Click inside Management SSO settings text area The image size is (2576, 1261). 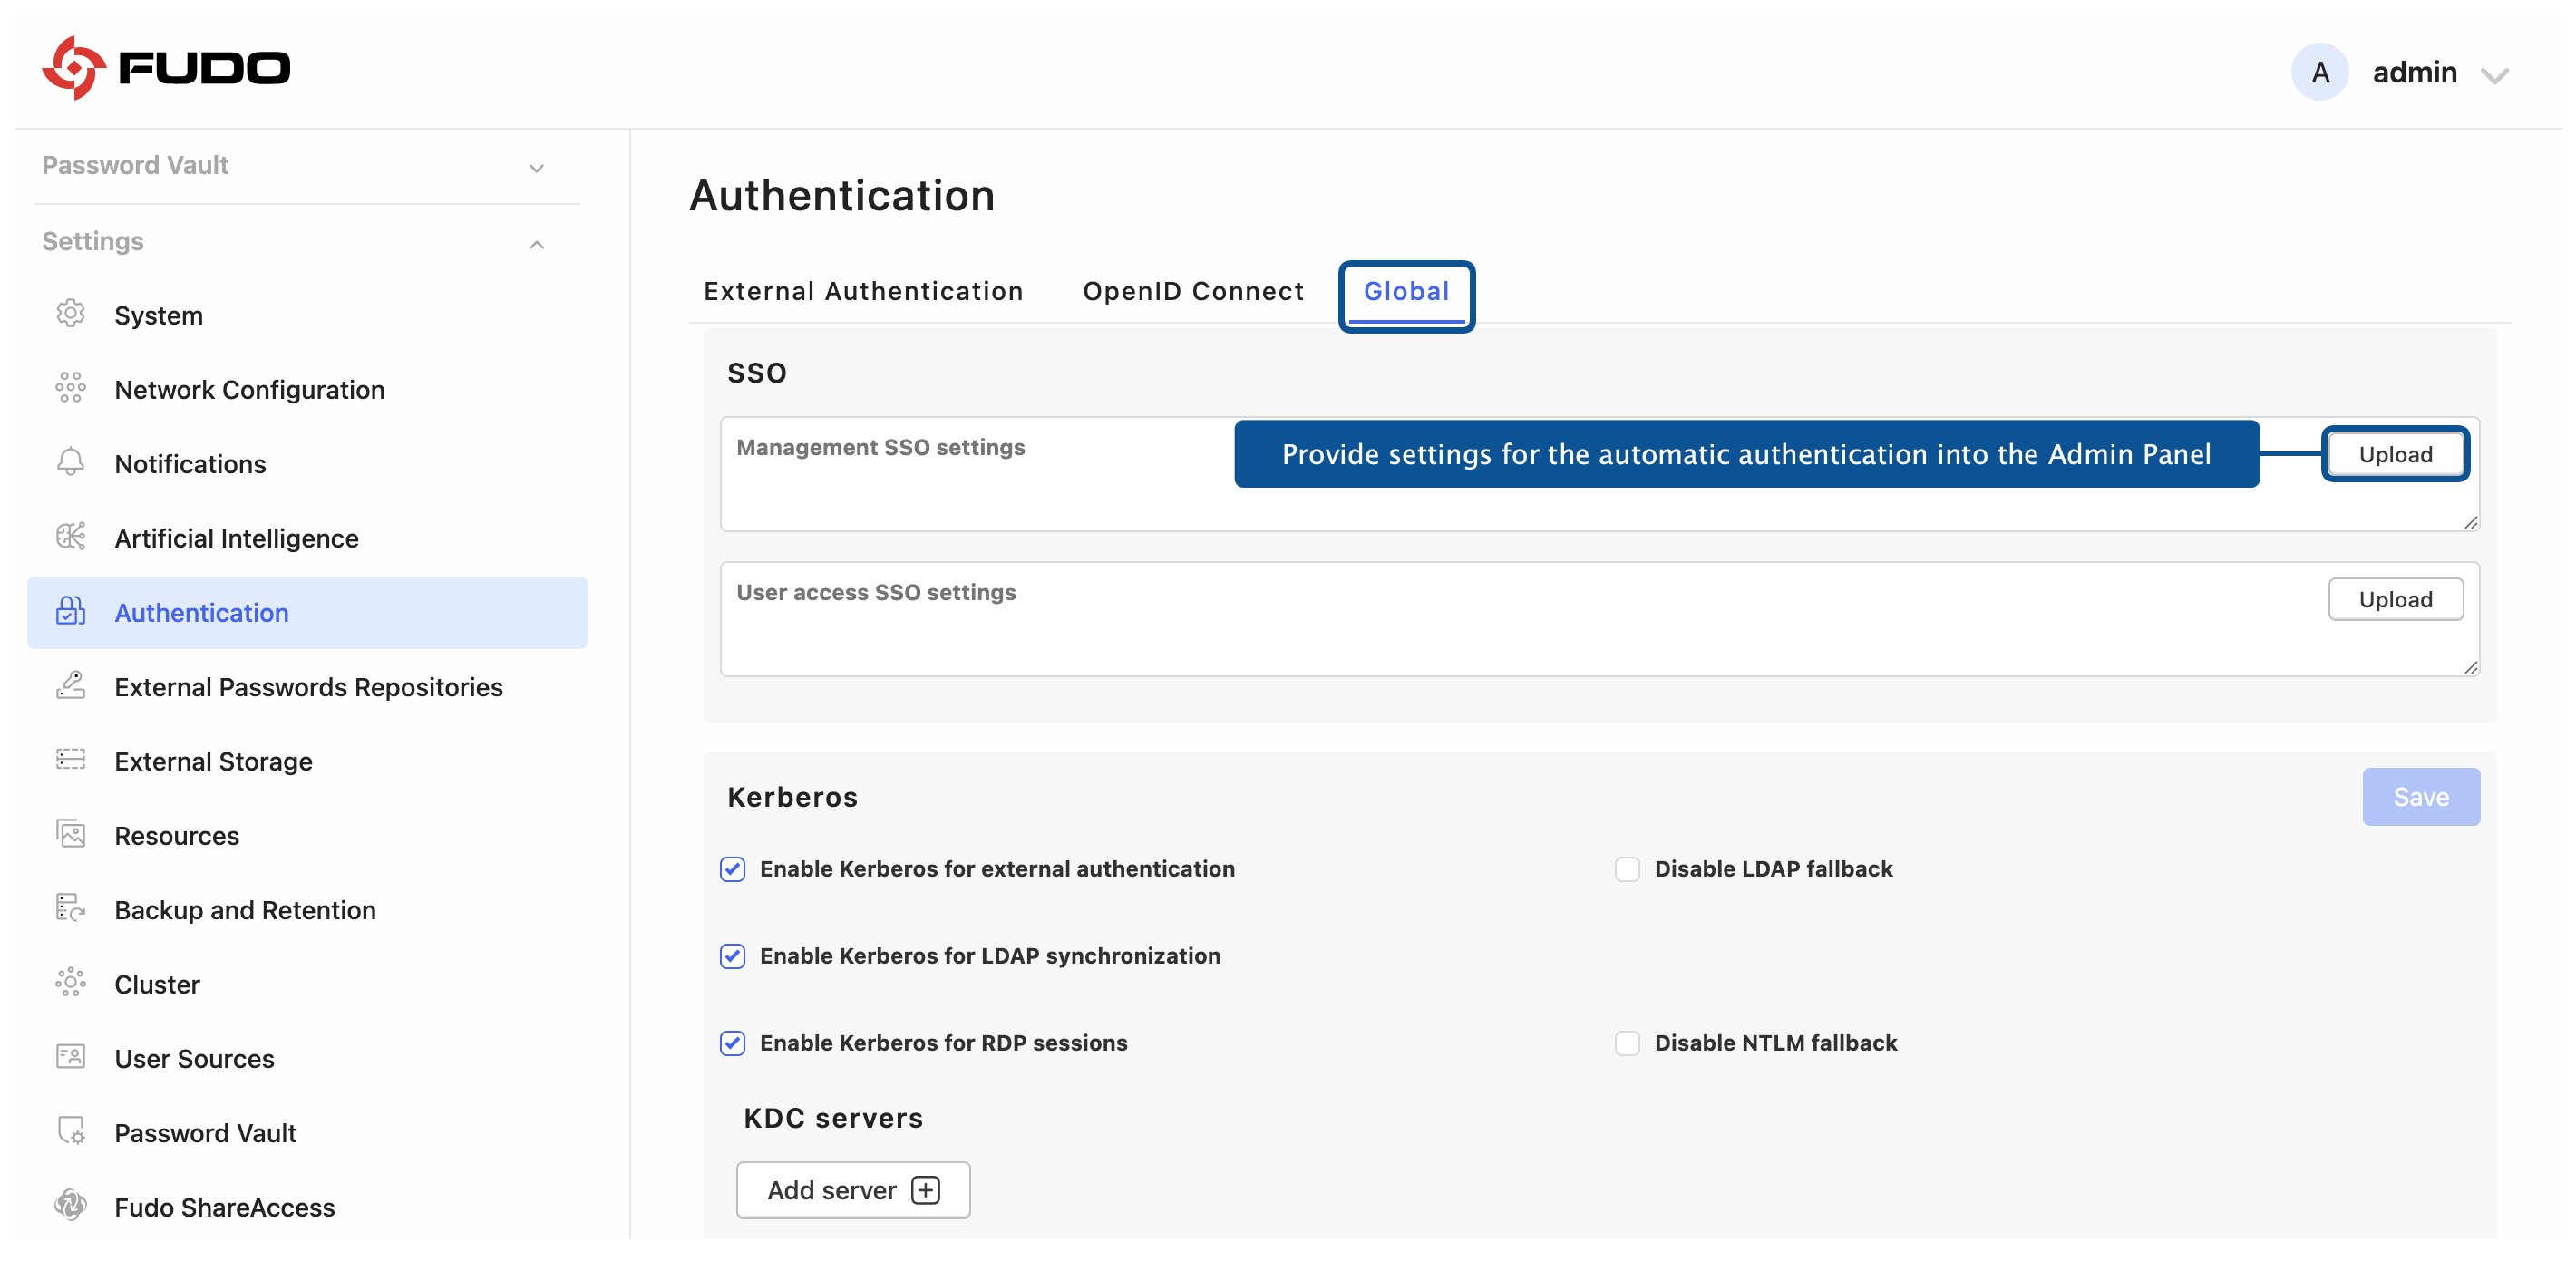point(1599,474)
